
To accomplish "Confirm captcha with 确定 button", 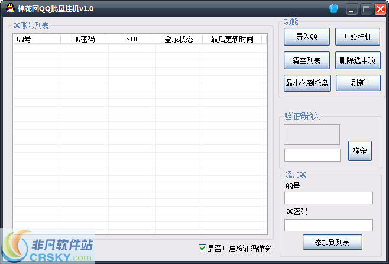I will (x=359, y=151).
